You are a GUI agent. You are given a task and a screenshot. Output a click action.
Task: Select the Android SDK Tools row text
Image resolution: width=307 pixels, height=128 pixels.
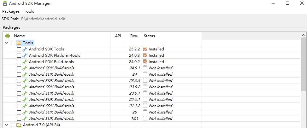pyautogui.click(x=46, y=49)
